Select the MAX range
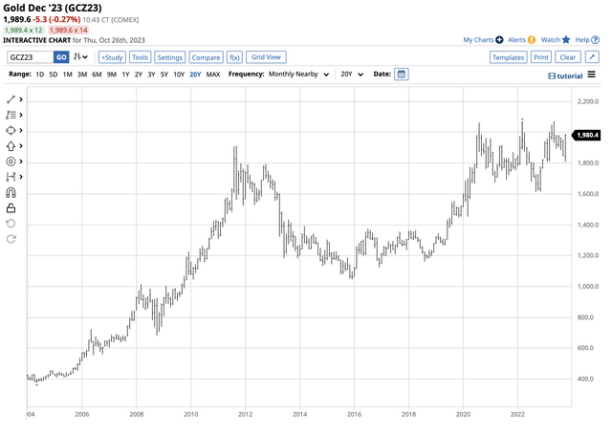Viewport: 612px width, 433px height. coord(213,75)
